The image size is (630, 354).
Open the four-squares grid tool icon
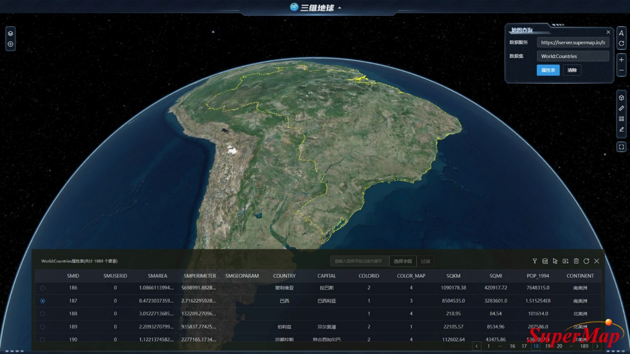point(621,119)
